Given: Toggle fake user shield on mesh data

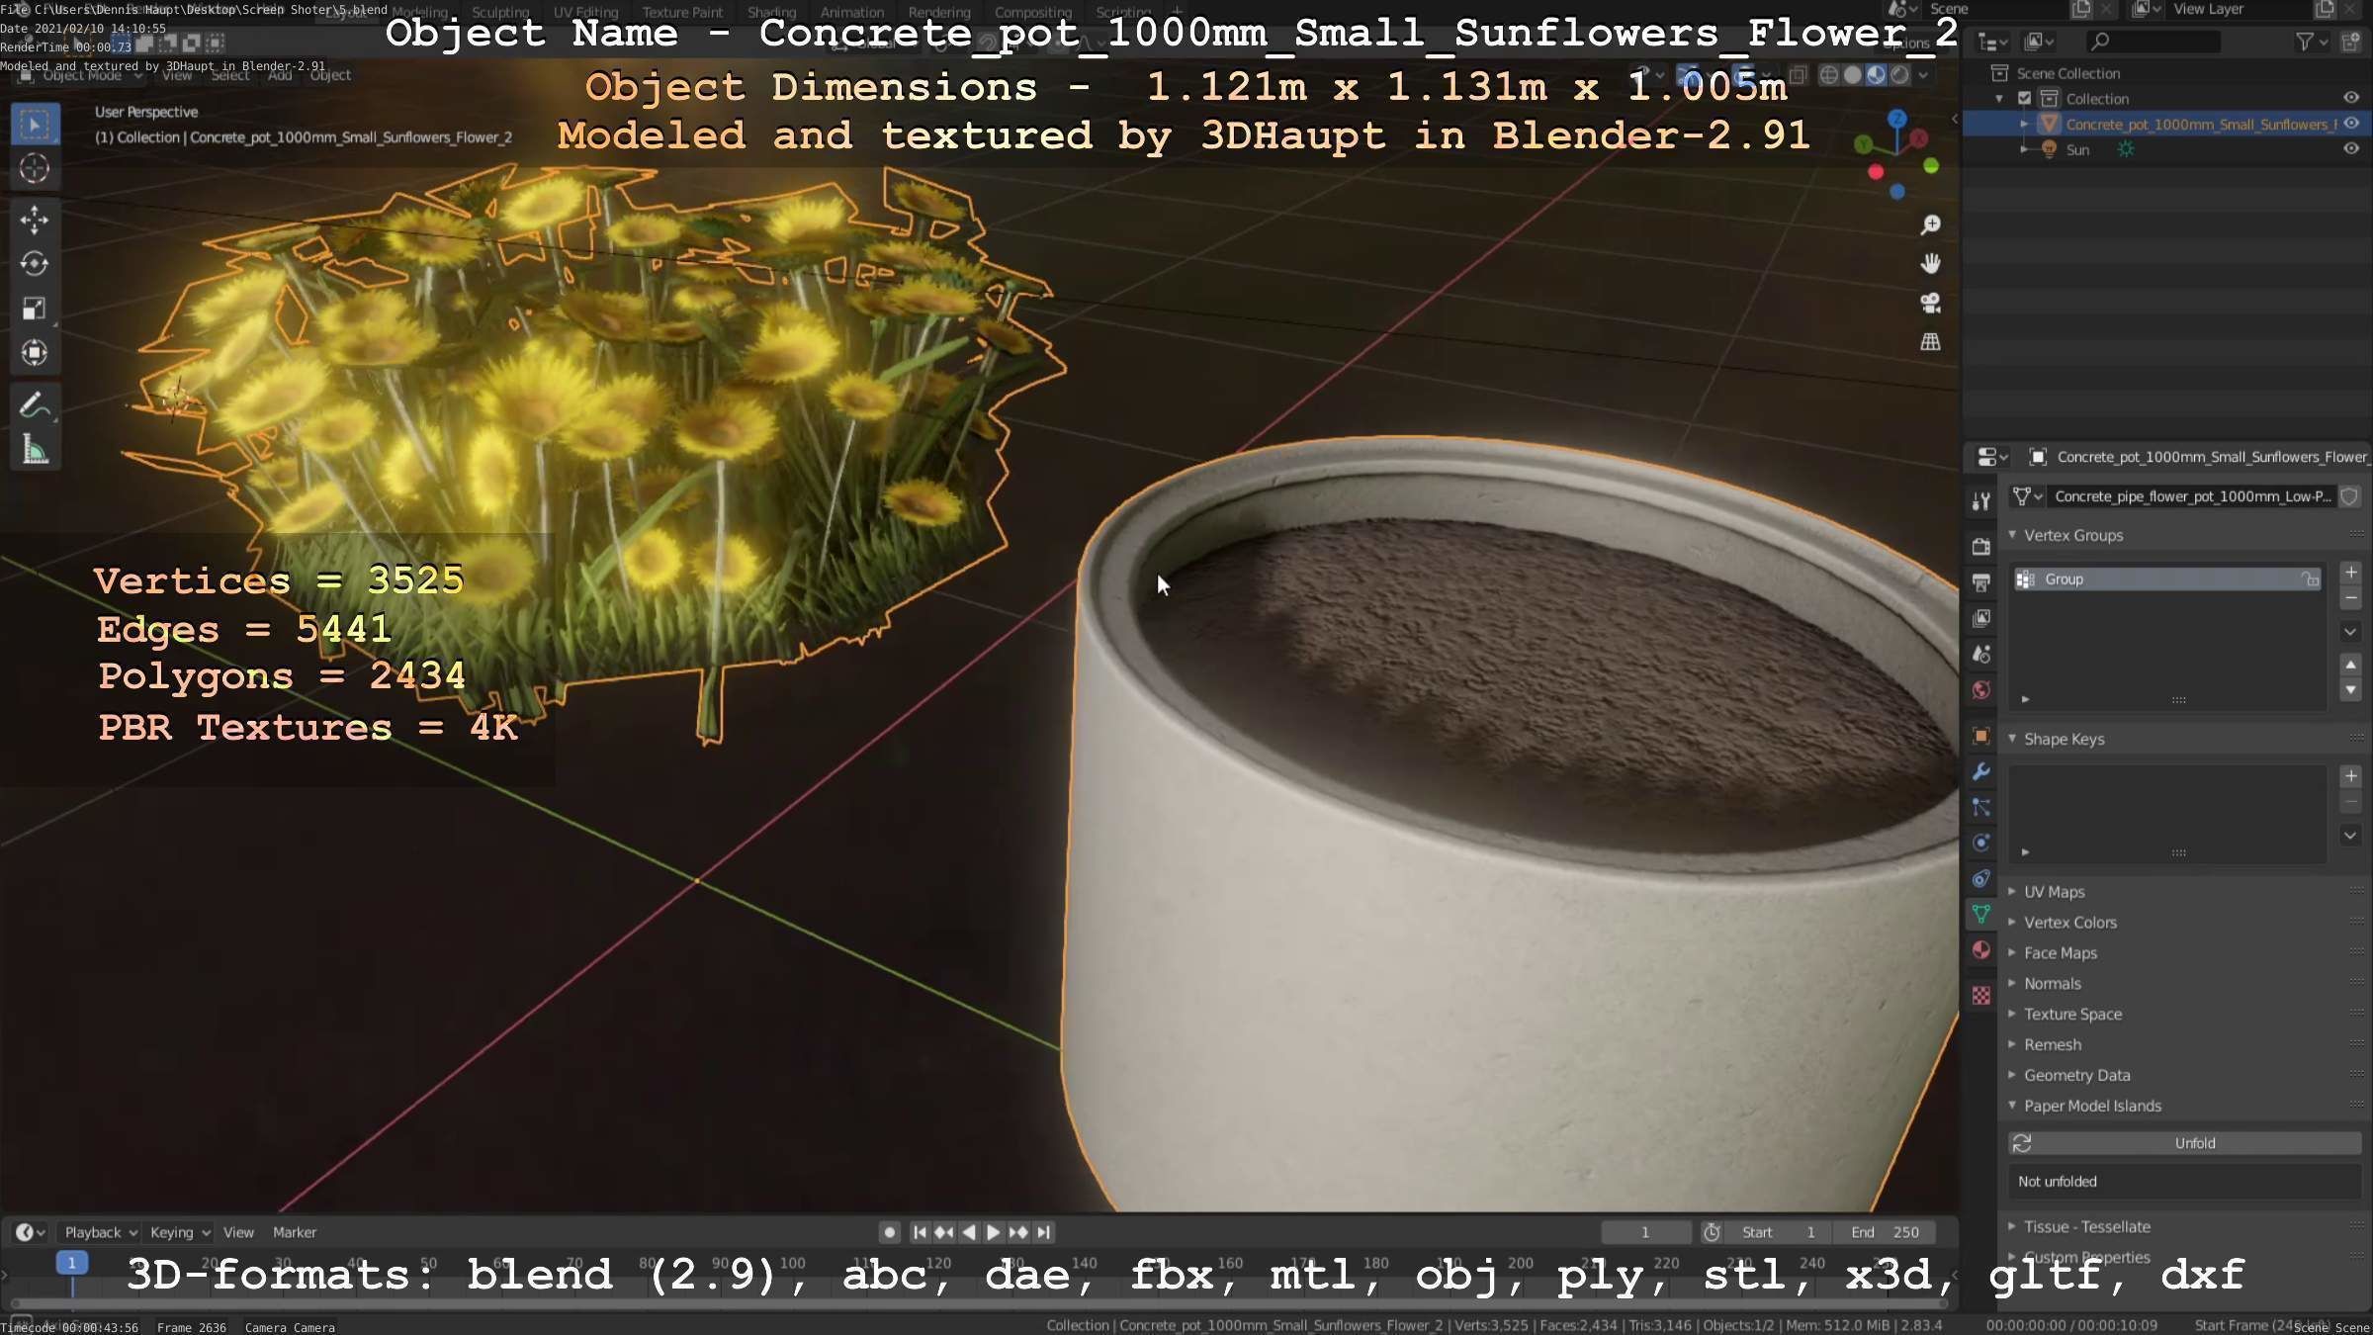Looking at the screenshot, I should pyautogui.click(x=2350, y=496).
